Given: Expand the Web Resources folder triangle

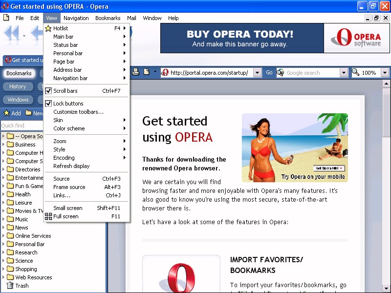Looking at the screenshot, I should [x=3, y=277].
